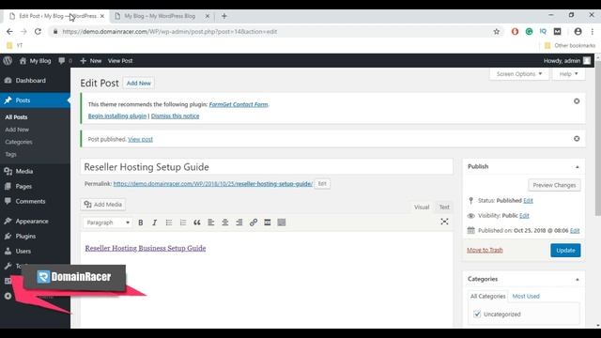Expand Screen Options panel
This screenshot has height=338, width=601.
pos(519,74)
